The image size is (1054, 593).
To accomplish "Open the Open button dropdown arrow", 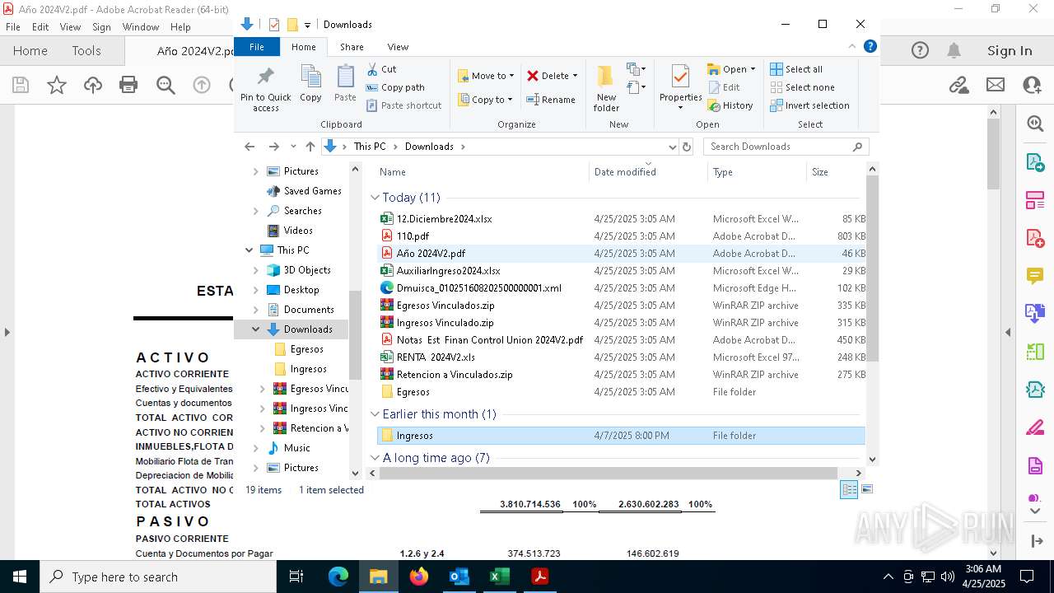I will [753, 69].
